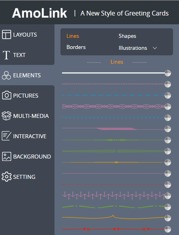Click round icon beside pink zigzag line

(167, 196)
